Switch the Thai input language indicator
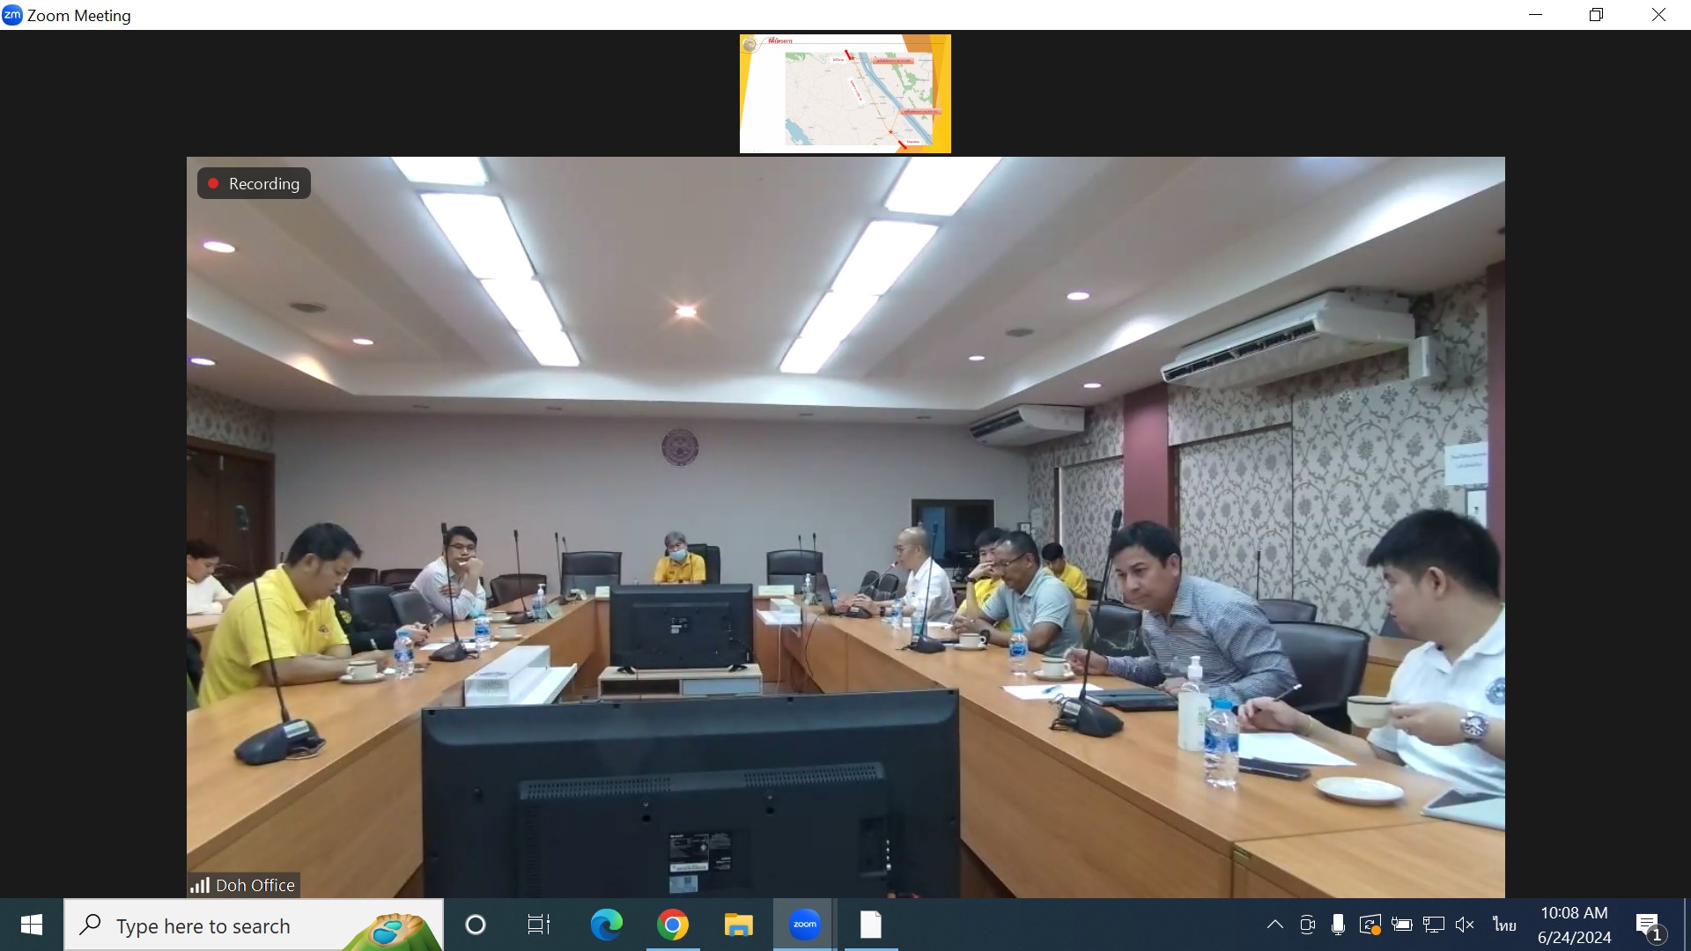This screenshot has width=1691, height=951. (1504, 925)
